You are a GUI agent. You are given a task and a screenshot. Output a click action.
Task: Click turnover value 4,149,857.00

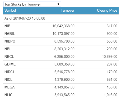pyautogui.click(x=64, y=87)
